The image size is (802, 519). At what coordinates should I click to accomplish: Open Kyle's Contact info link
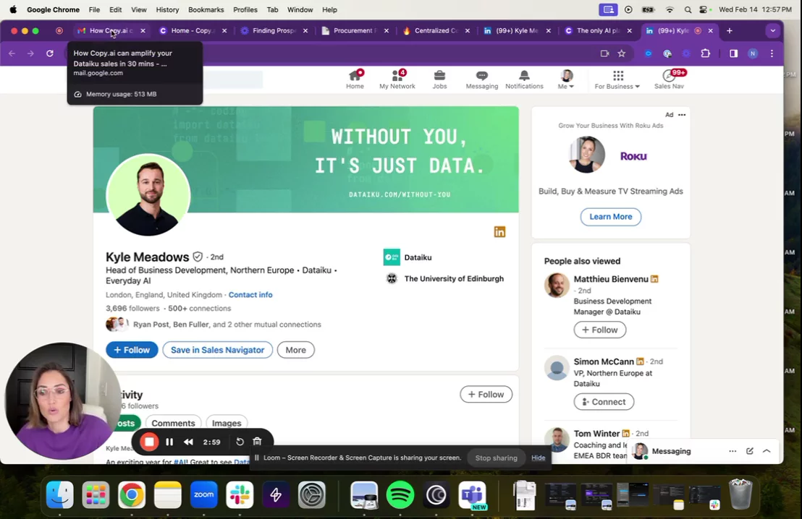coord(250,295)
